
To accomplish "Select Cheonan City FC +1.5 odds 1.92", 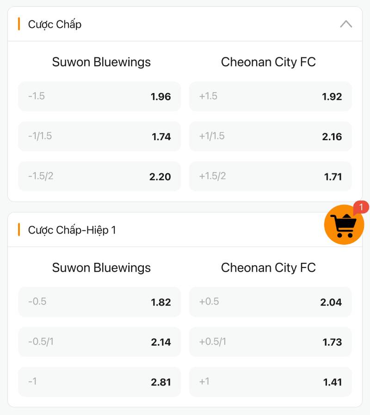I will (x=270, y=96).
